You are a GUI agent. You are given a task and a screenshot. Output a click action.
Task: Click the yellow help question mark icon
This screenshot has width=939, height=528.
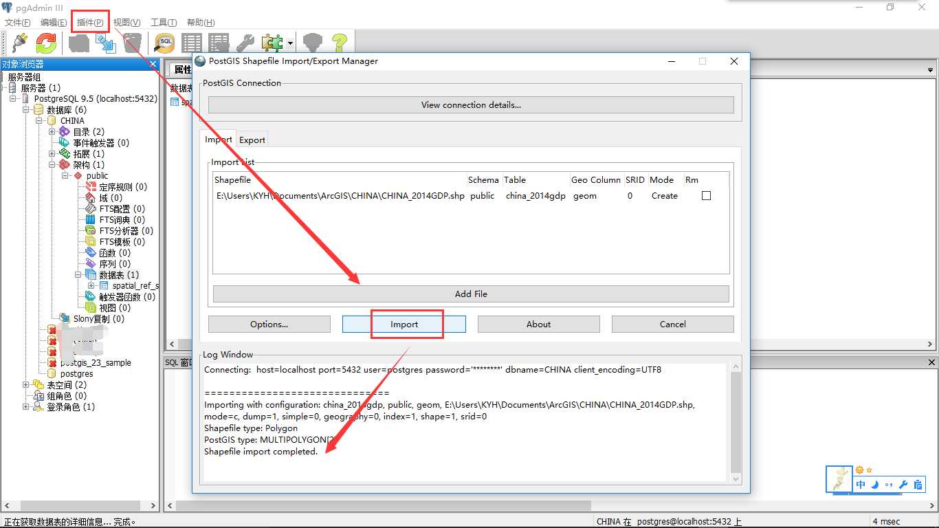(x=340, y=43)
